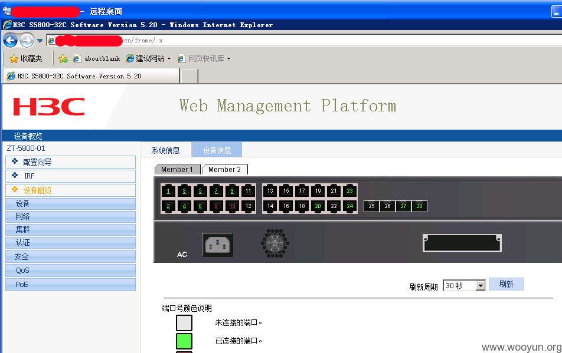This screenshot has height=353, width=562.
Task: Select port 7 on the switch
Action: pyautogui.click(x=216, y=191)
